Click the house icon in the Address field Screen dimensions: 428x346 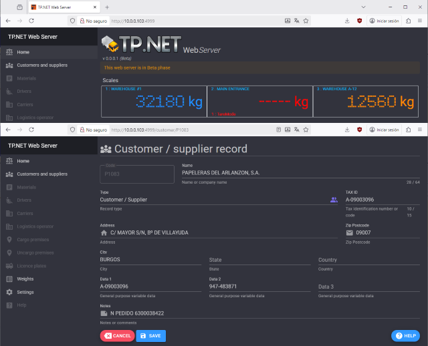[x=104, y=232]
